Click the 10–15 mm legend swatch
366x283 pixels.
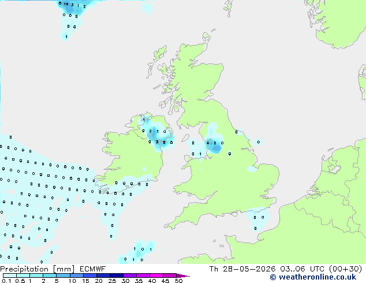coord(76,275)
